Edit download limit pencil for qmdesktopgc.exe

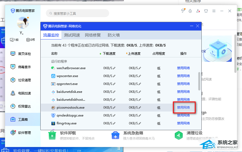(x=114, y=115)
